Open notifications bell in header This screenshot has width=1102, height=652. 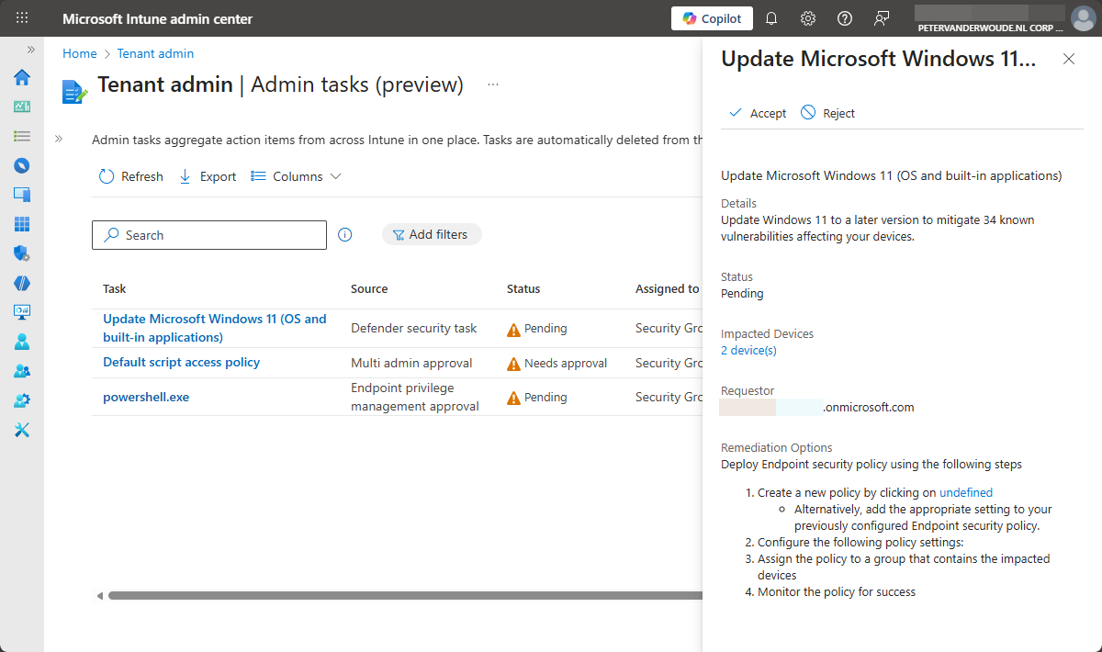771,18
